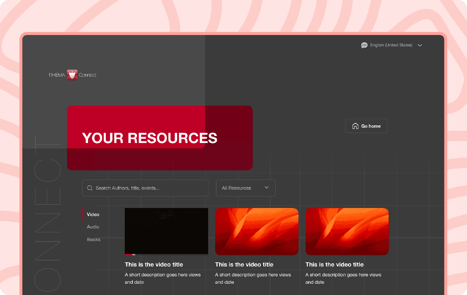This screenshot has width=467, height=295.
Task: Open the All Resources dropdown
Action: (246, 188)
